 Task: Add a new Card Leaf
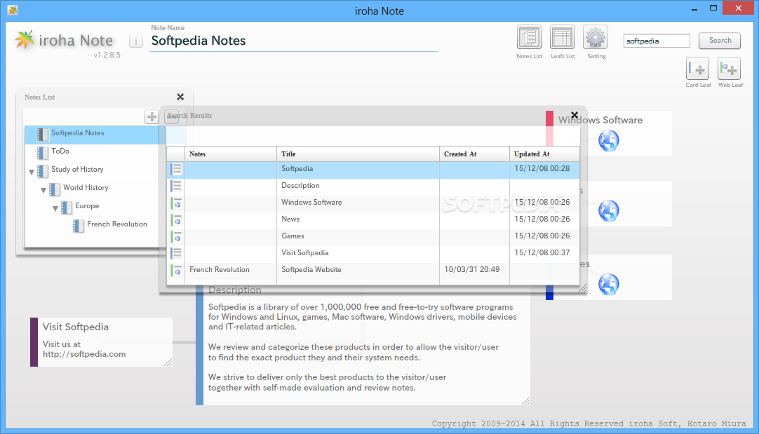point(697,69)
